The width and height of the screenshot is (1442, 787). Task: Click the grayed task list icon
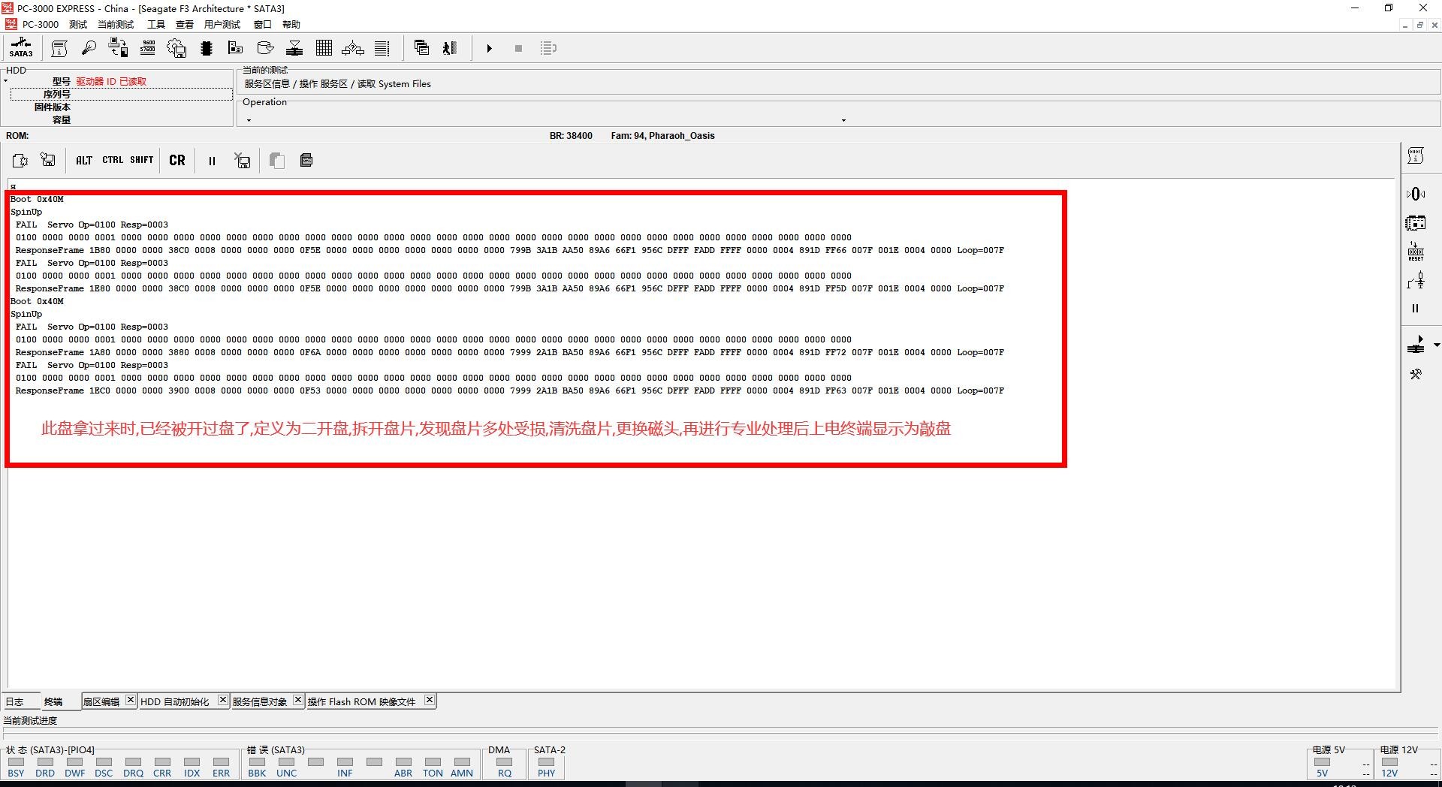point(548,48)
